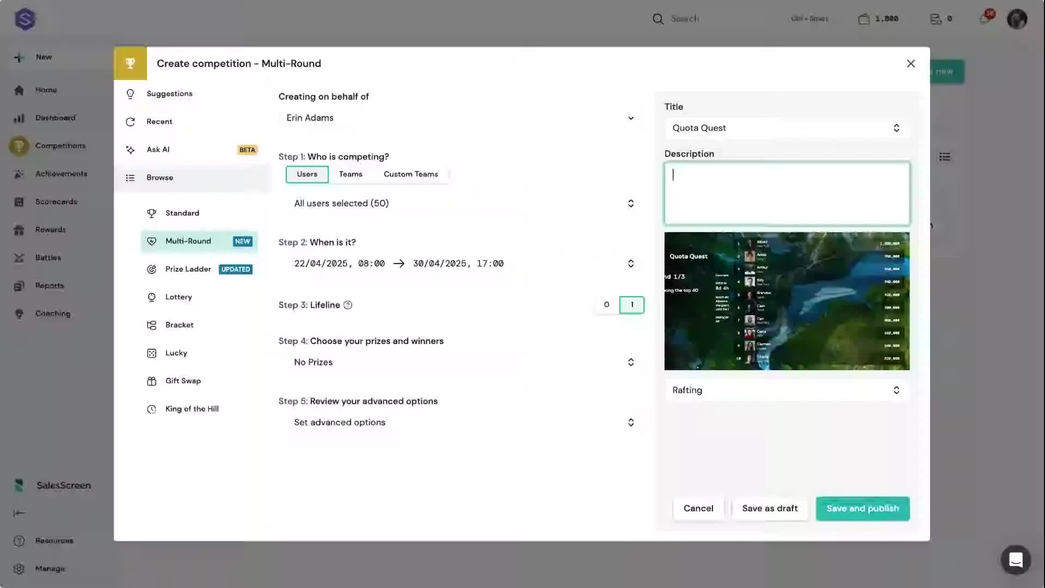Click Save and publish

point(863,509)
